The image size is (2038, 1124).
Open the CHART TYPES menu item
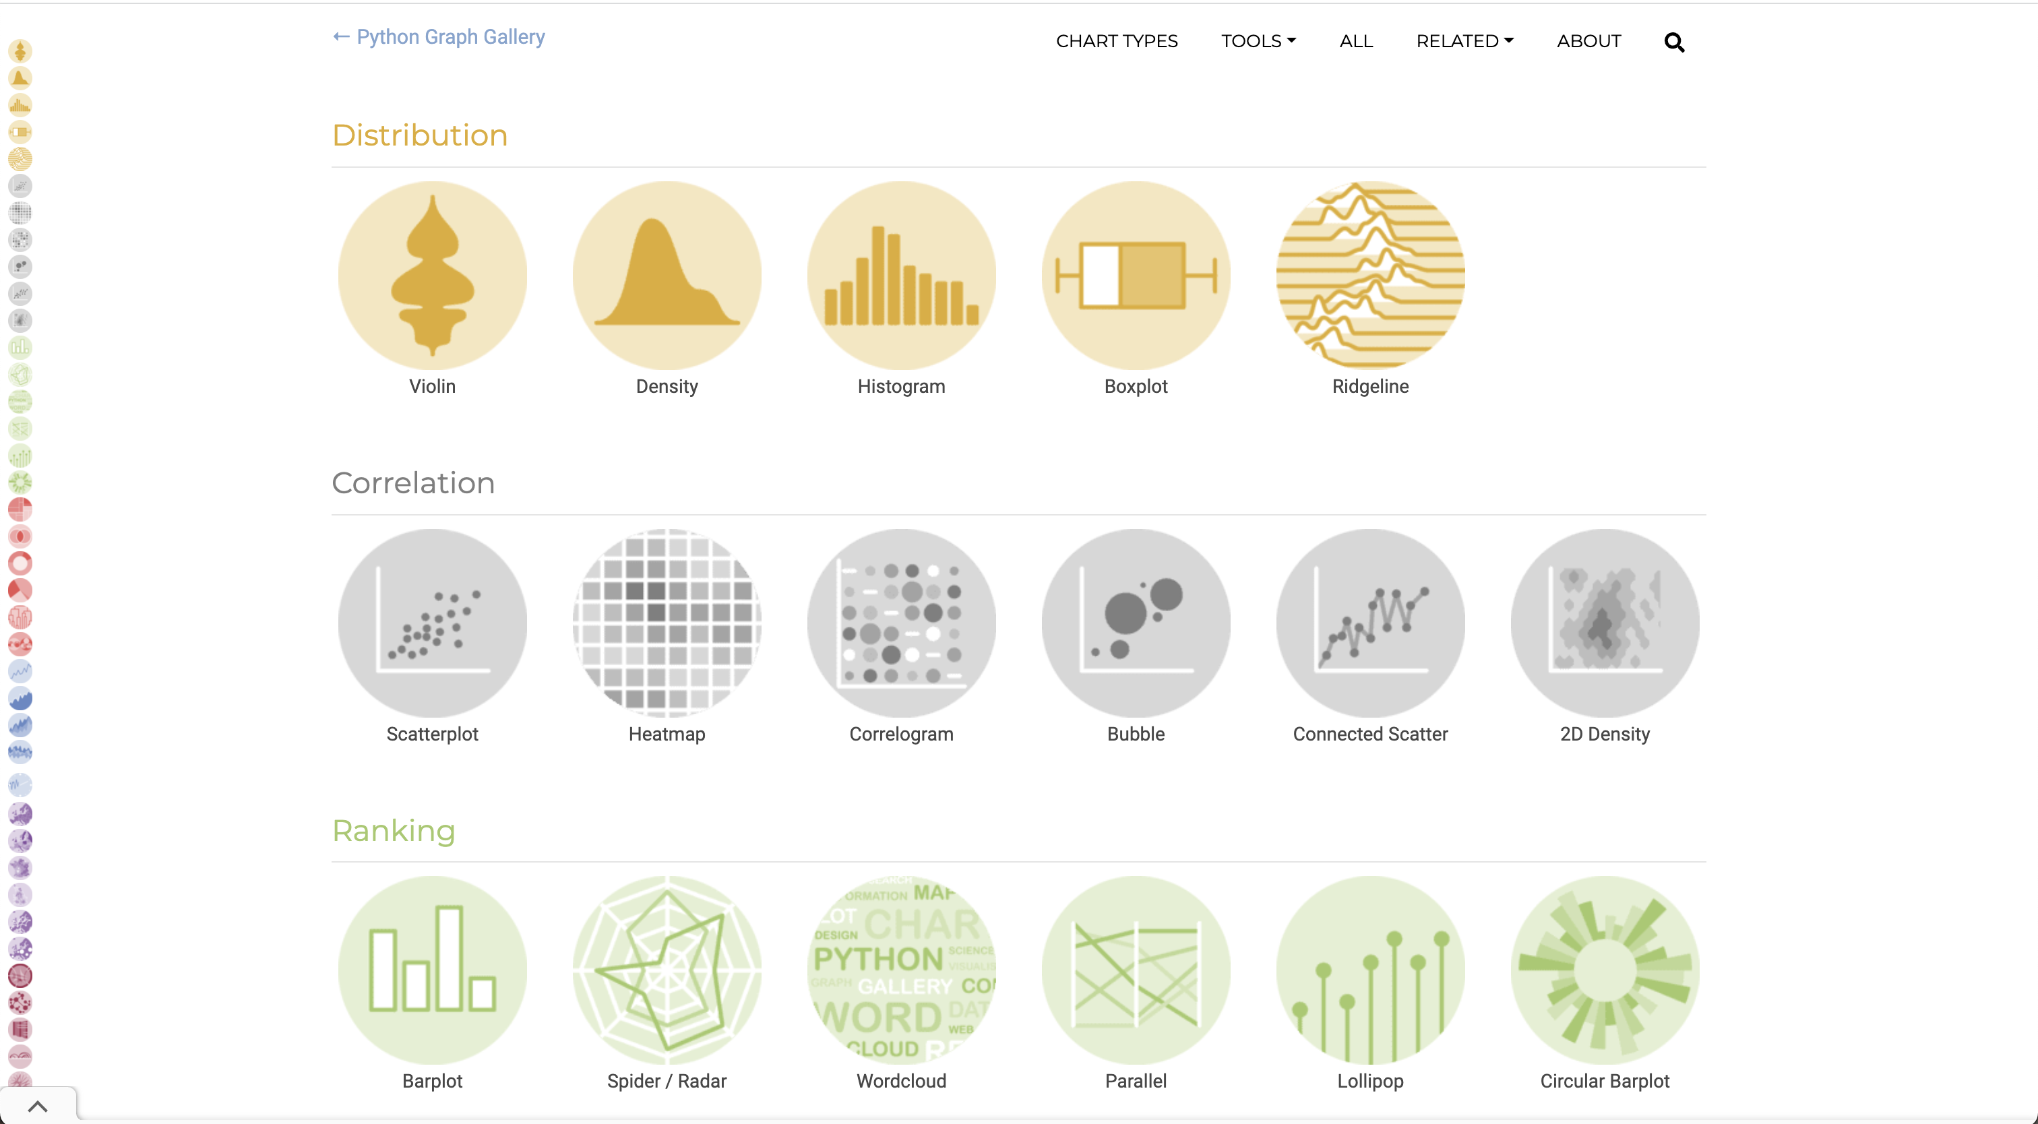point(1116,41)
